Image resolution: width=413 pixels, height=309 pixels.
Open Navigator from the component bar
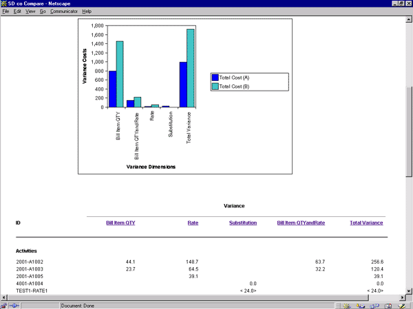[347, 306]
